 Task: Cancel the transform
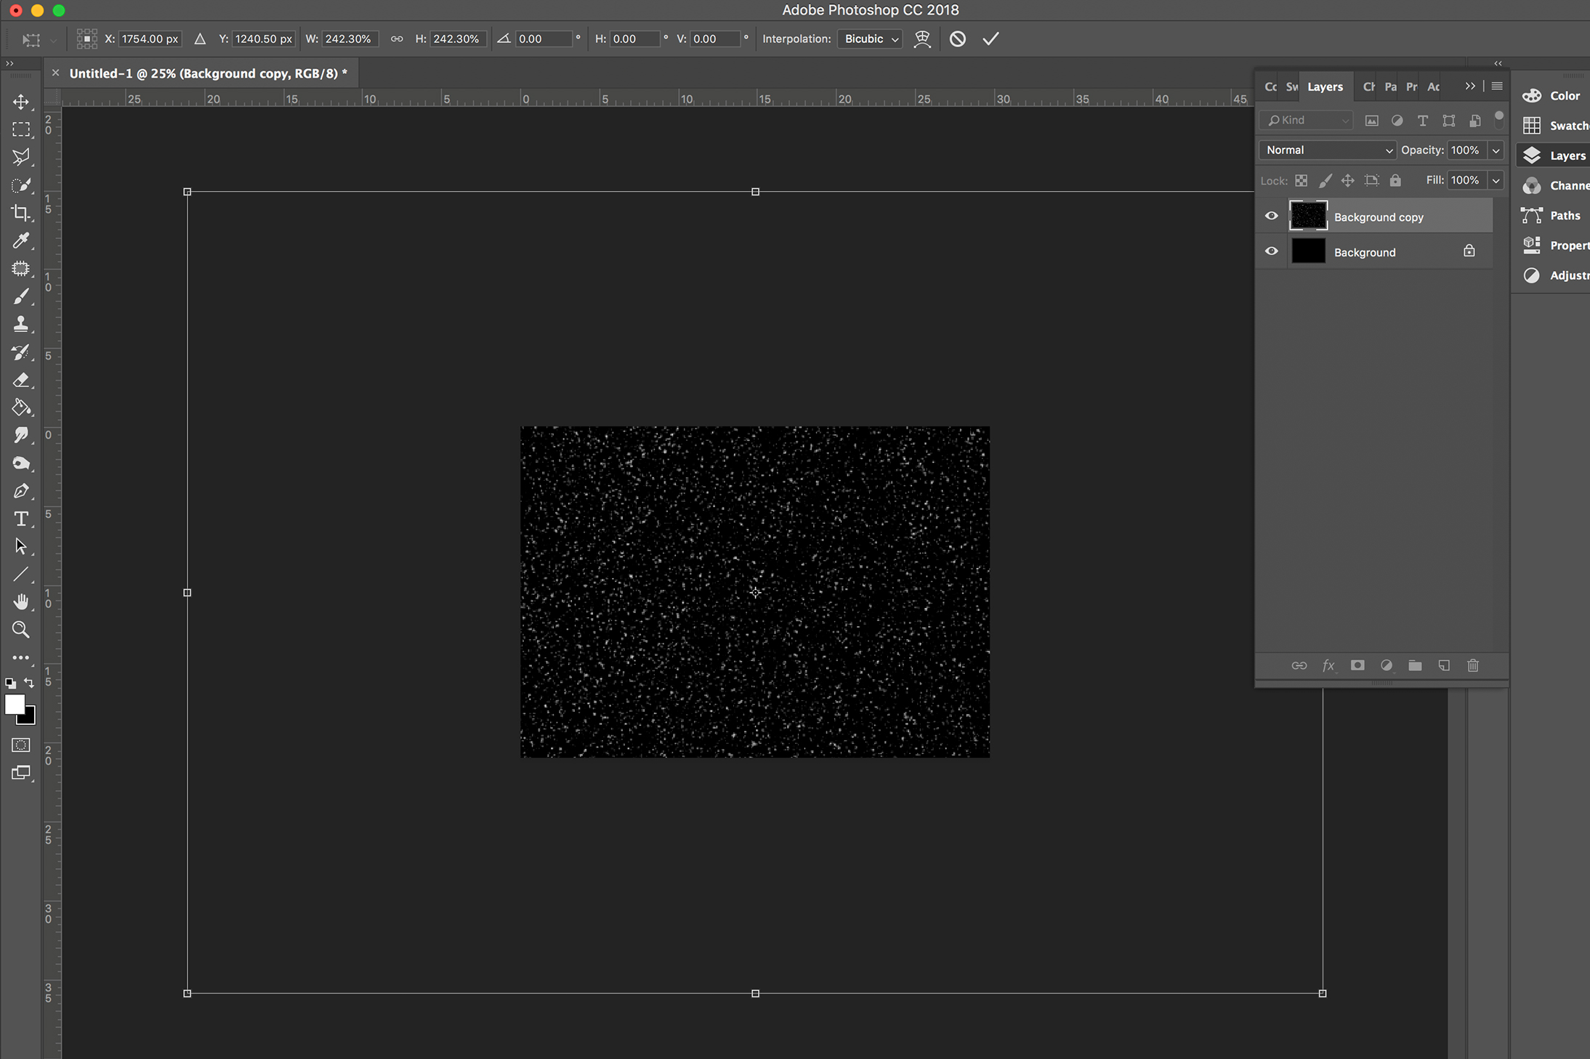[958, 39]
